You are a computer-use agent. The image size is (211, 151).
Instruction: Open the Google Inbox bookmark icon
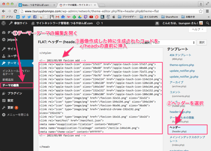click(x=63, y=17)
